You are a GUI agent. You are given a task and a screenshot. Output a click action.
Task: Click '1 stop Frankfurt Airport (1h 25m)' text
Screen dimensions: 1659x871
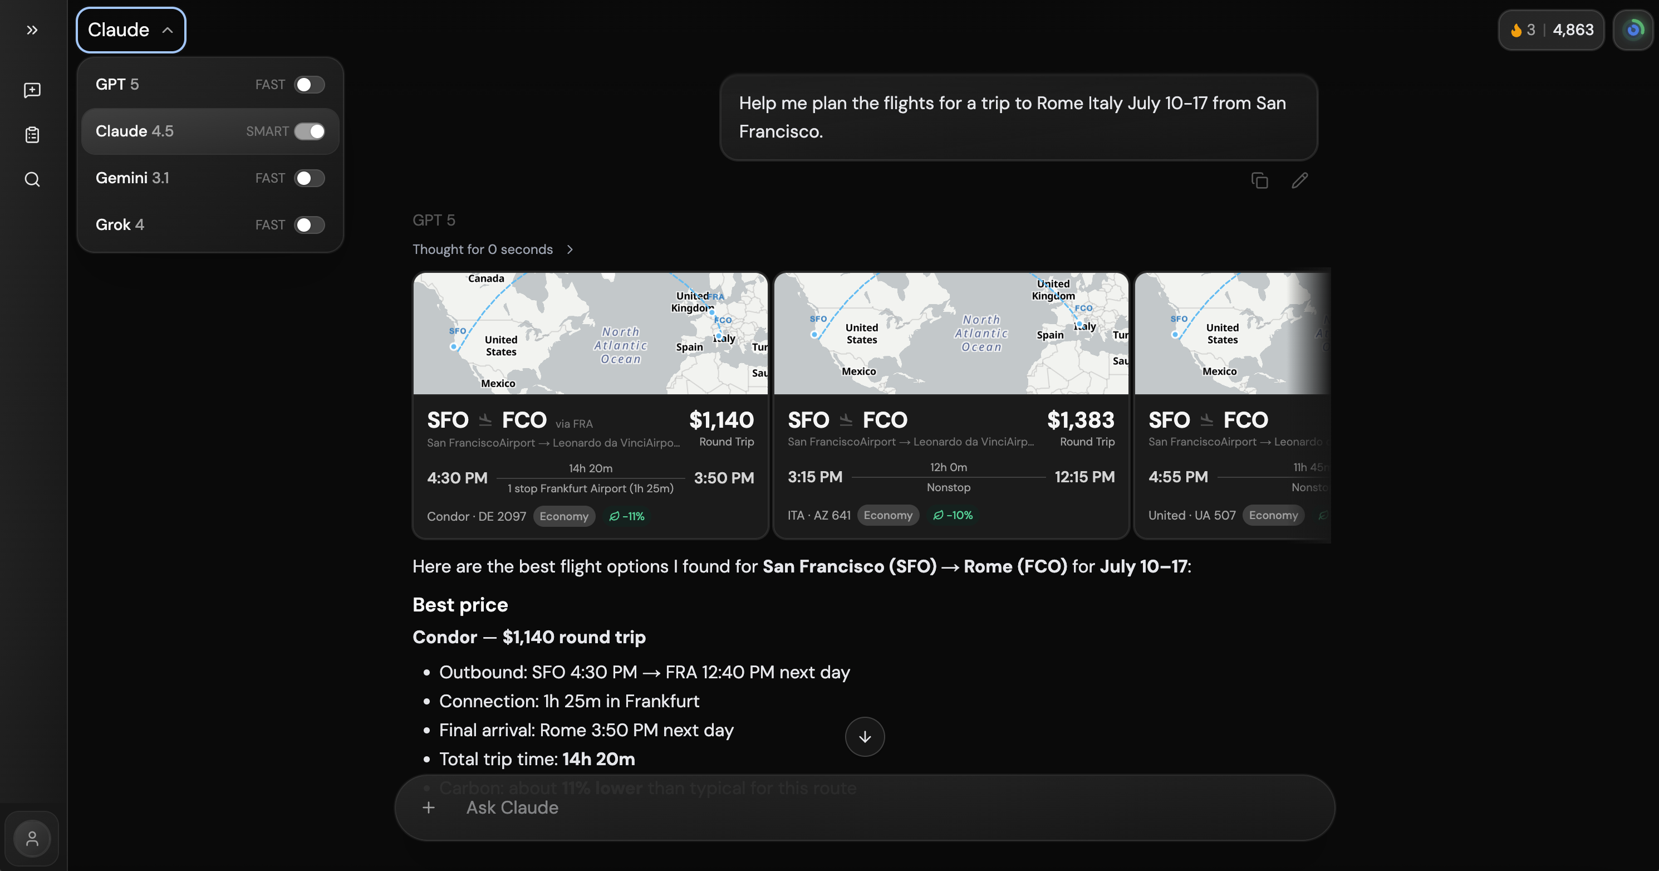coord(591,488)
